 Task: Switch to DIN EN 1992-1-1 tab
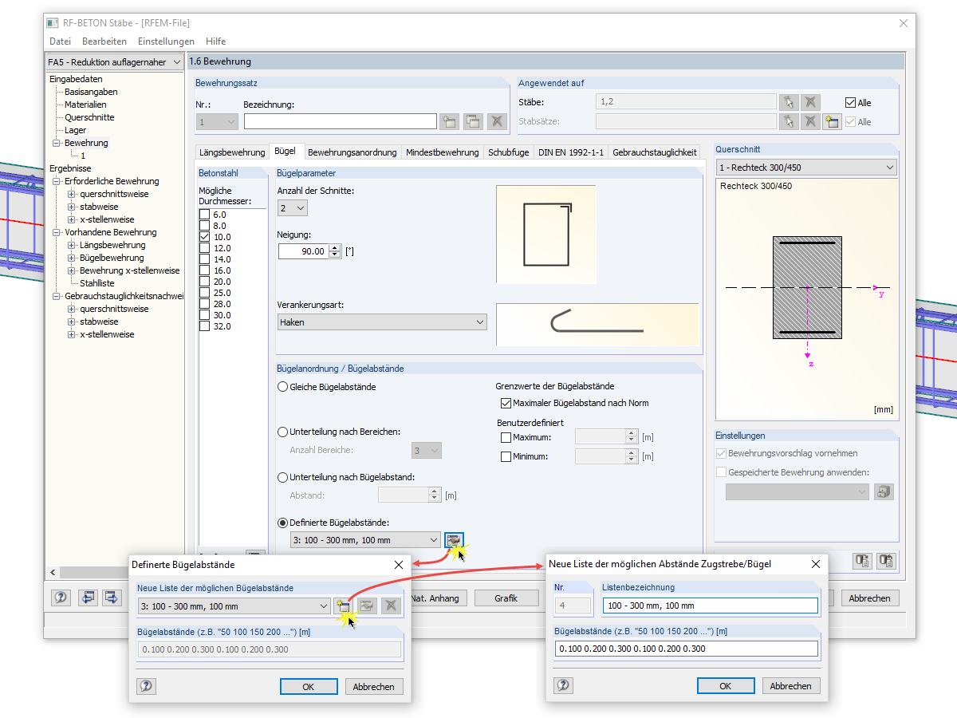pyautogui.click(x=571, y=152)
